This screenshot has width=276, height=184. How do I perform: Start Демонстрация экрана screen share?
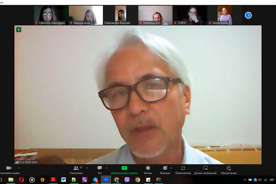coord(124,170)
